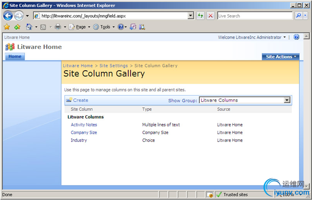
Task: Click the Home toolbar icon
Action: click(29, 27)
